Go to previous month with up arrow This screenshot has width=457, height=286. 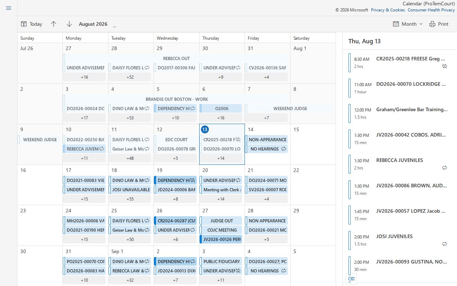coord(54,24)
